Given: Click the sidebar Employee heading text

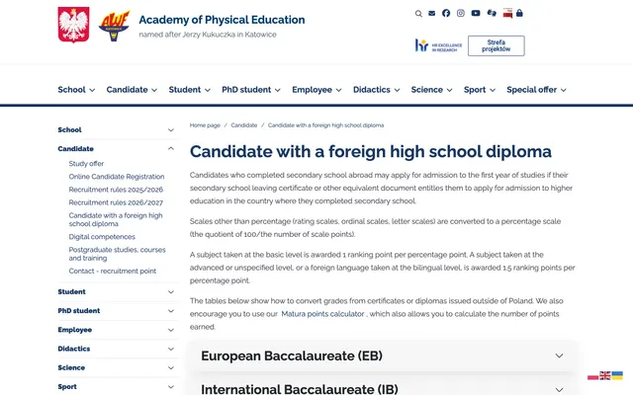Looking at the screenshot, I should pyautogui.click(x=75, y=330).
